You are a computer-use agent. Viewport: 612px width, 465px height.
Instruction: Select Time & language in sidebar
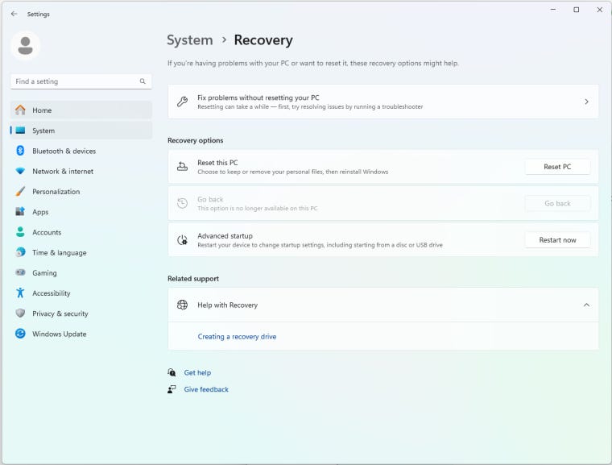click(x=59, y=253)
